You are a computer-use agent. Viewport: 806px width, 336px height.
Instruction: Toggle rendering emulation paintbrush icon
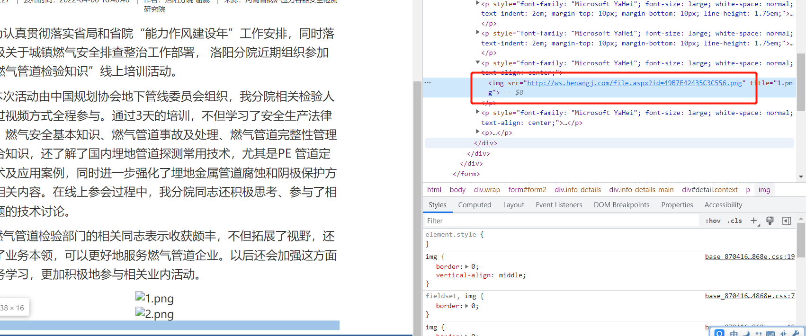(770, 221)
